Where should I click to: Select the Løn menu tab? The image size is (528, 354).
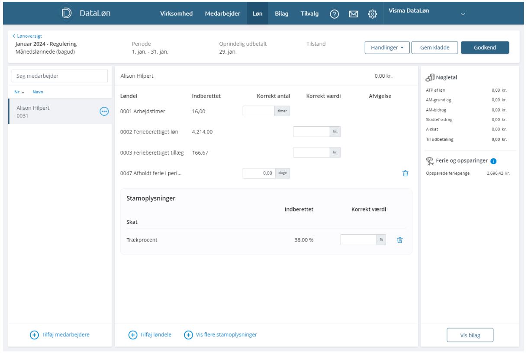[x=257, y=13]
